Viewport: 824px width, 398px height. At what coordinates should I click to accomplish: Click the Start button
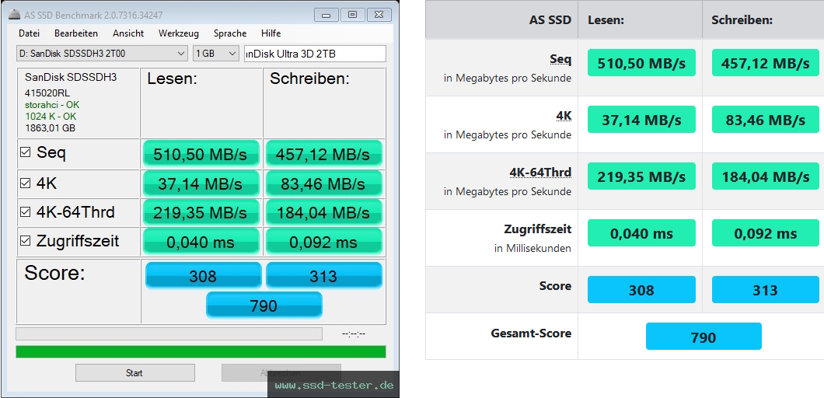click(134, 373)
